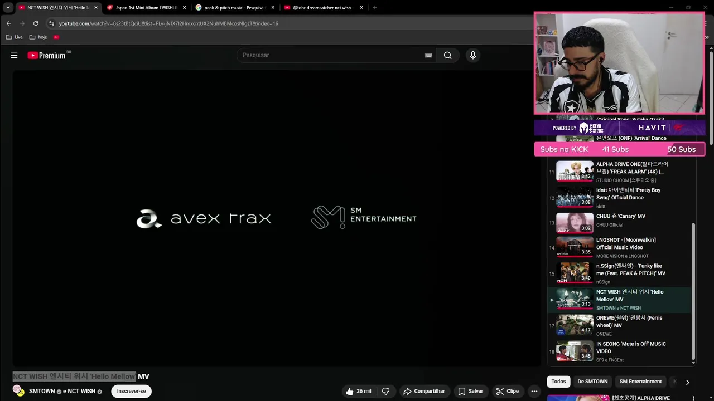Save video with the Salvar button
The image size is (714, 401).
pos(471,391)
